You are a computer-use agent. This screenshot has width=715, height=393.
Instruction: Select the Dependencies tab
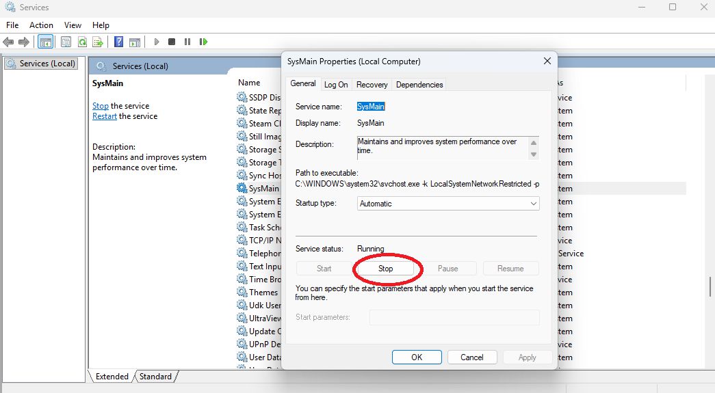click(x=419, y=85)
